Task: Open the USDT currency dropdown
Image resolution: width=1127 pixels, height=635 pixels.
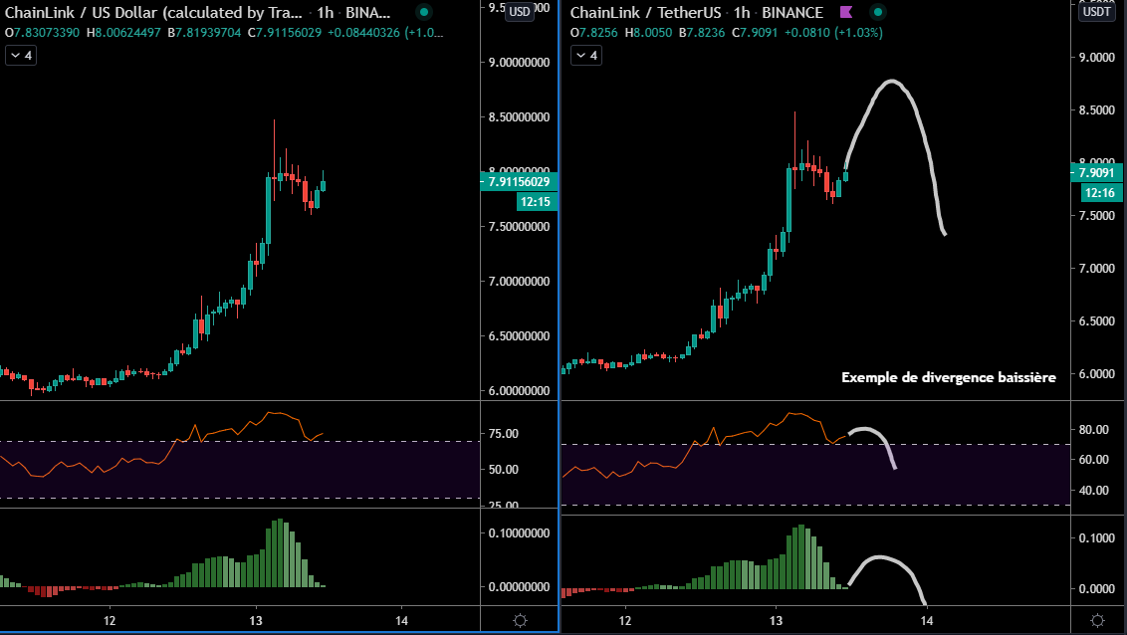Action: tap(1098, 12)
